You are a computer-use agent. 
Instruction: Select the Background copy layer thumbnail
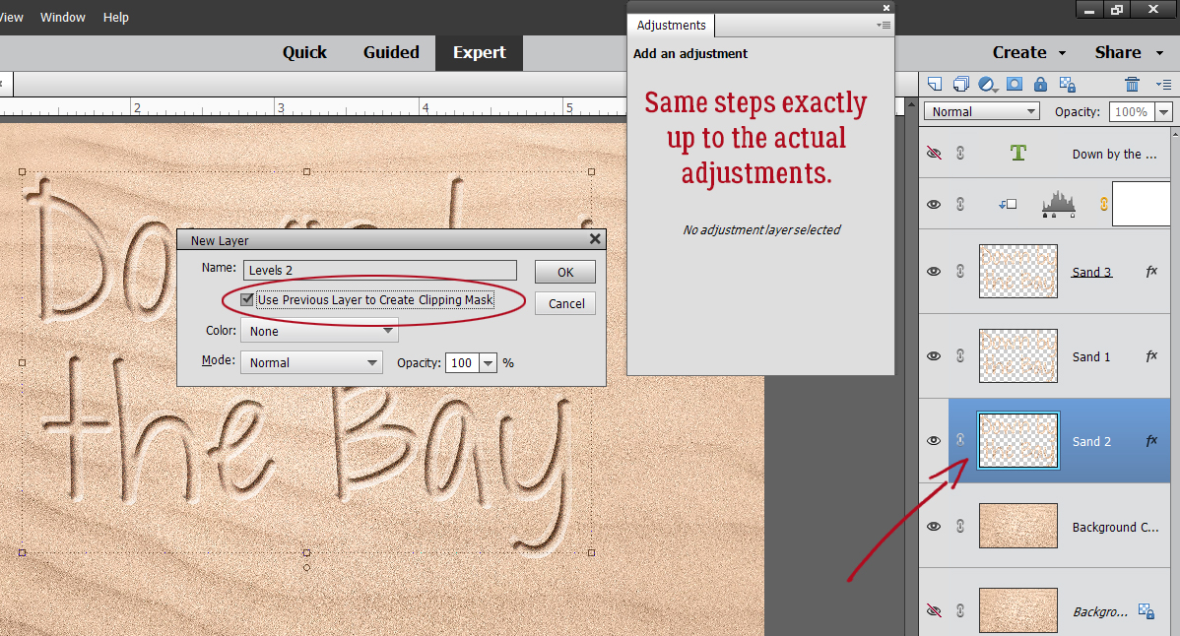(x=1018, y=527)
